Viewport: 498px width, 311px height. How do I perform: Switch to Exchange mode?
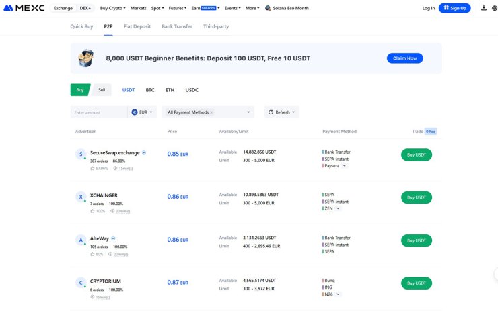[63, 8]
